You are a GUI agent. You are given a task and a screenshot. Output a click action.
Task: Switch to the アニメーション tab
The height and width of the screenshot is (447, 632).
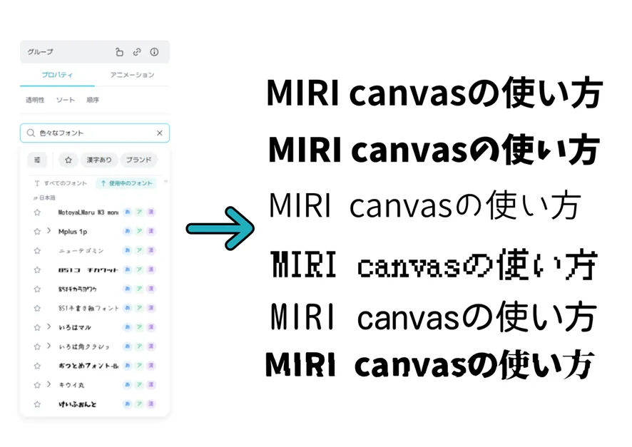[132, 75]
